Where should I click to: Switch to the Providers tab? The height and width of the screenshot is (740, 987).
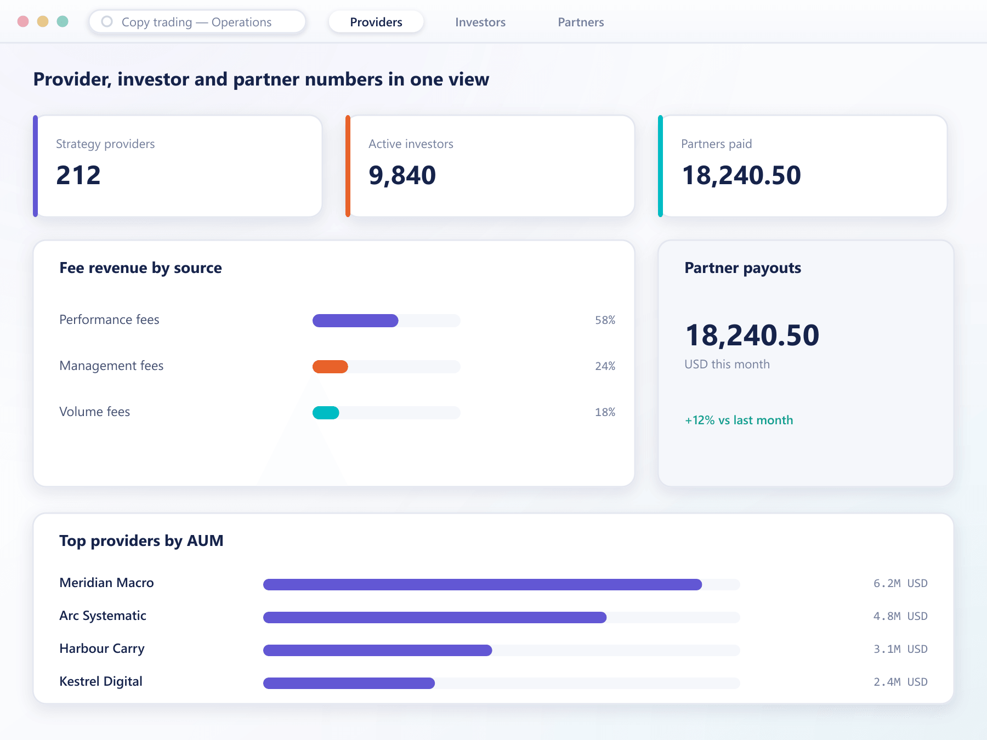pyautogui.click(x=376, y=22)
